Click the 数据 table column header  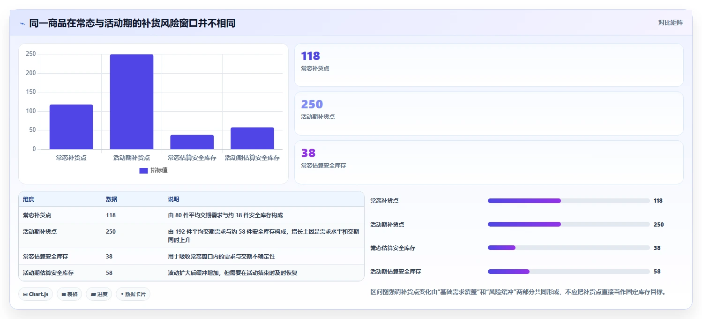pyautogui.click(x=112, y=199)
